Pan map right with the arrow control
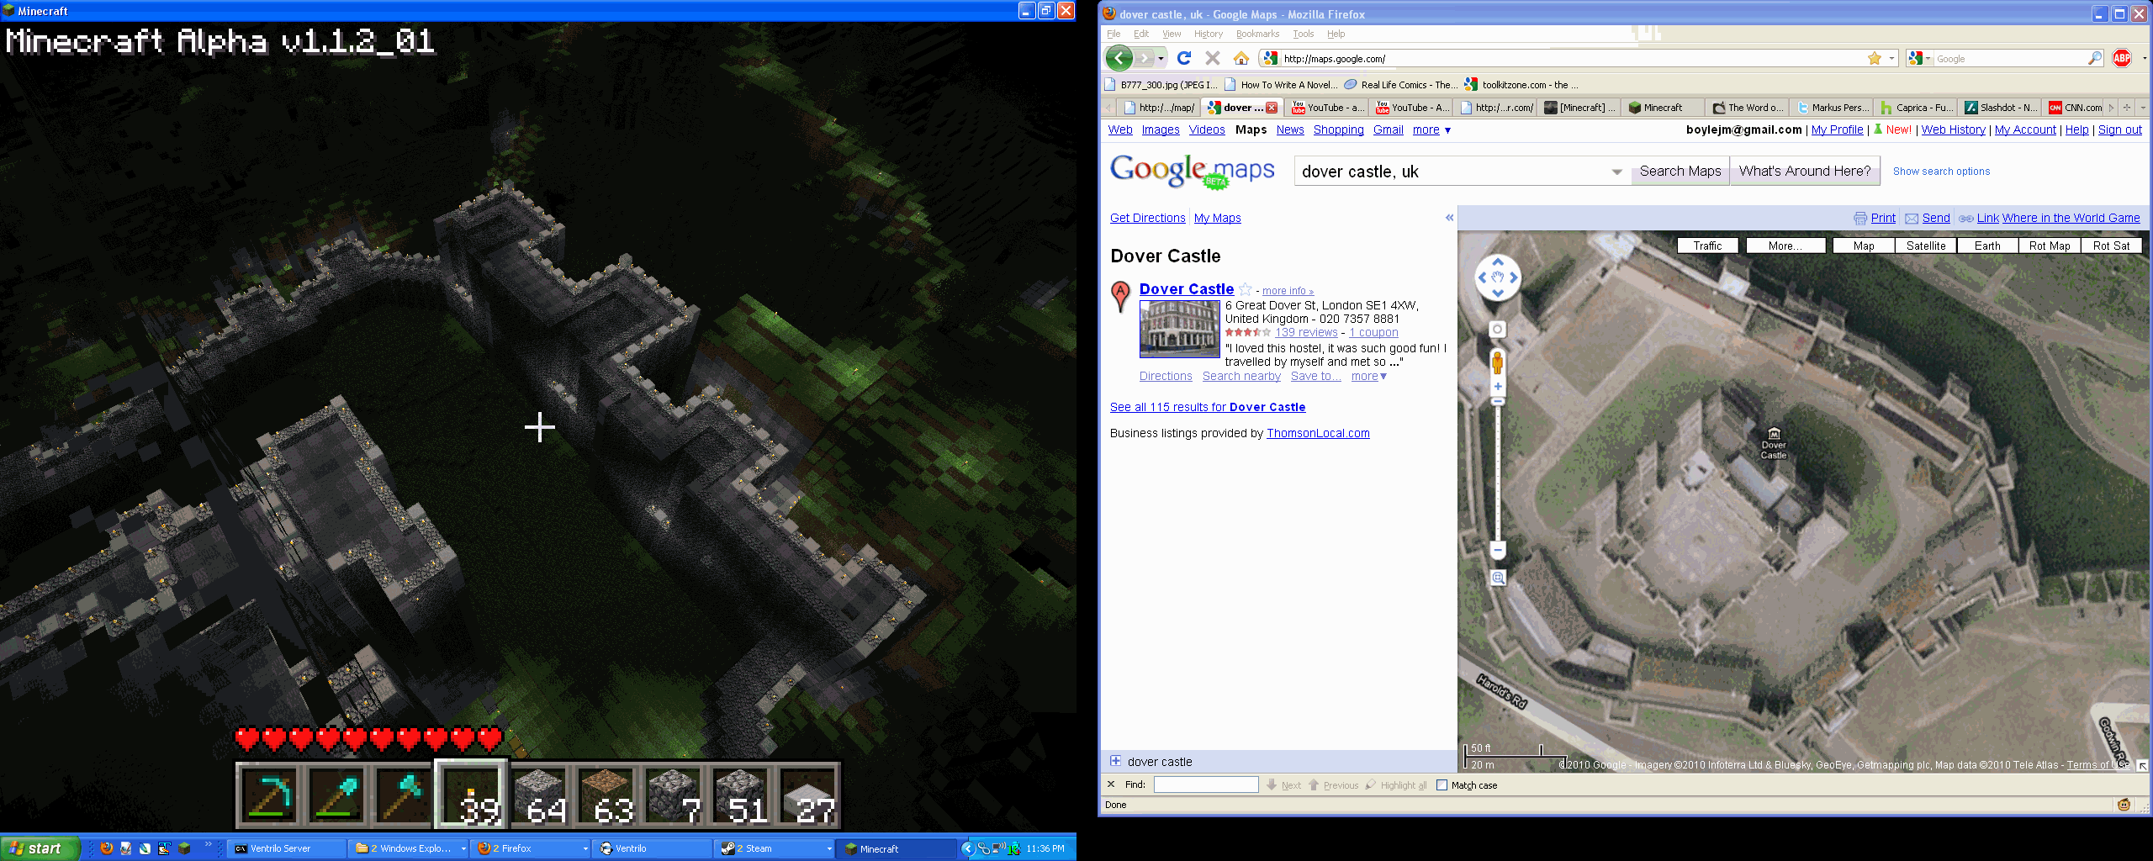The height and width of the screenshot is (861, 2153). coord(1514,277)
